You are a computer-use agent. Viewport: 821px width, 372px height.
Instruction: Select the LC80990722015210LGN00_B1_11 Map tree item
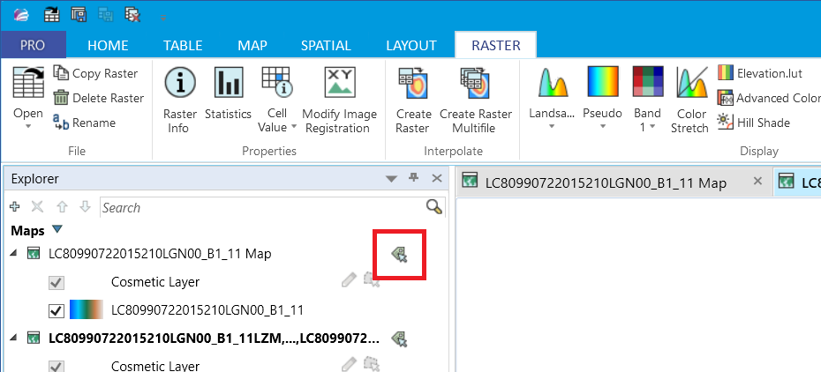(160, 254)
